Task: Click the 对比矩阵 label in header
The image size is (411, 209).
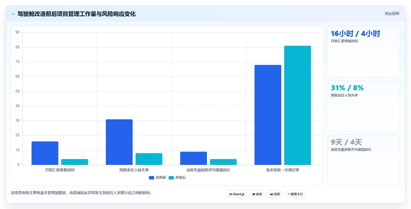Action: click(392, 14)
